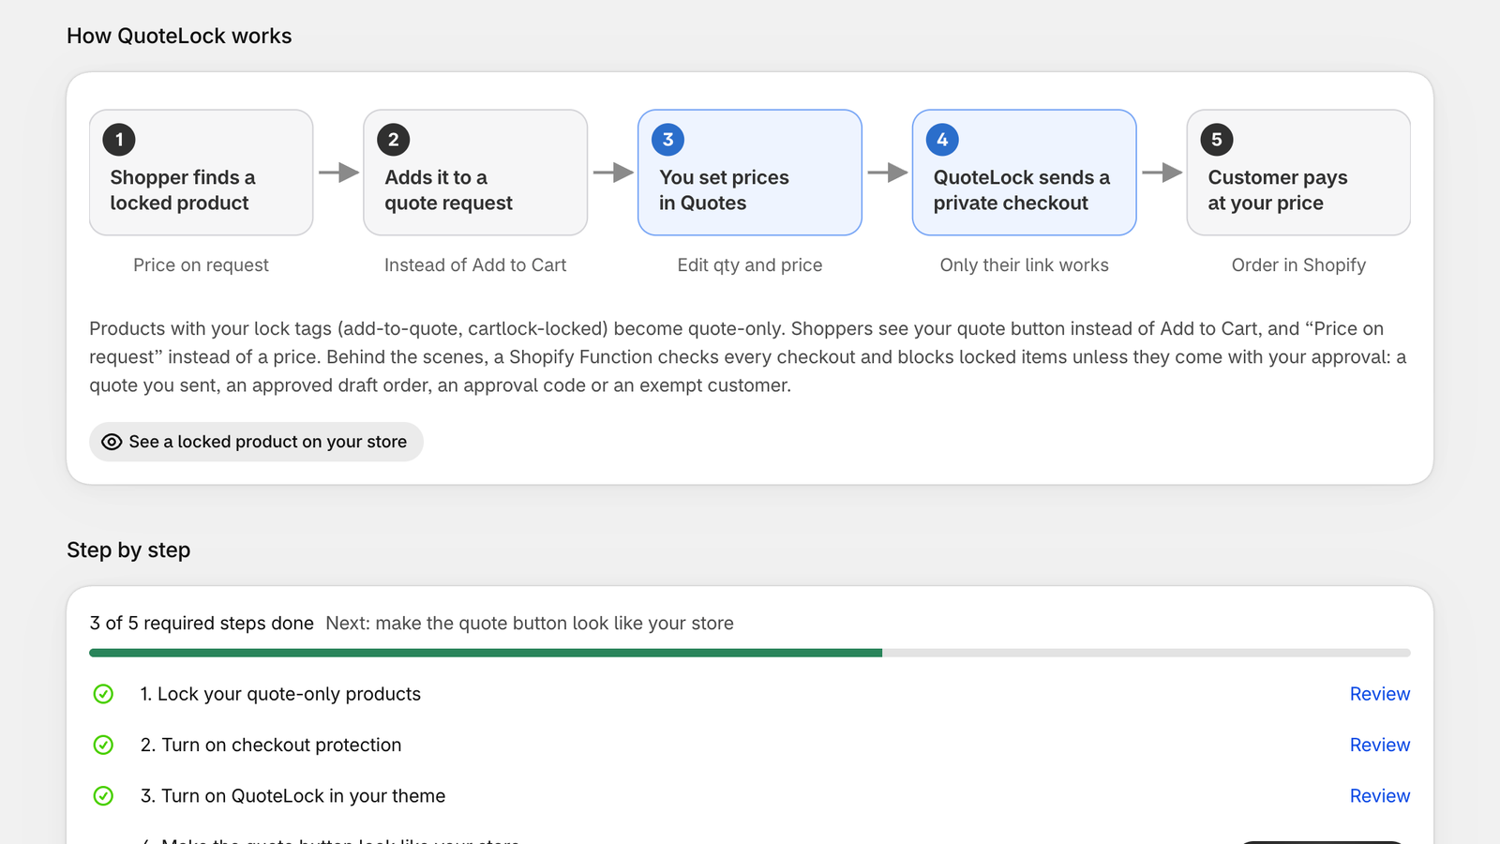1500x844 pixels.
Task: Review step 1 Lock your quote-only products
Action: point(1380,694)
